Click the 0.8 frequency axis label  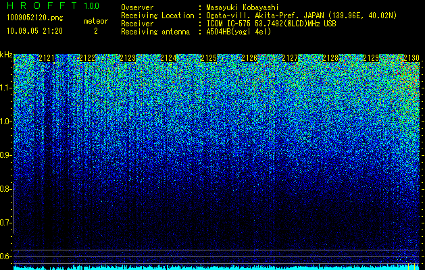click(x=5, y=189)
